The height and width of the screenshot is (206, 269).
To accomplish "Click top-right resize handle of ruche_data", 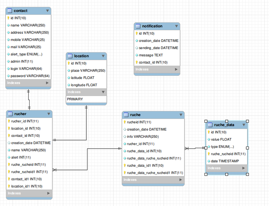I will click(247, 121).
